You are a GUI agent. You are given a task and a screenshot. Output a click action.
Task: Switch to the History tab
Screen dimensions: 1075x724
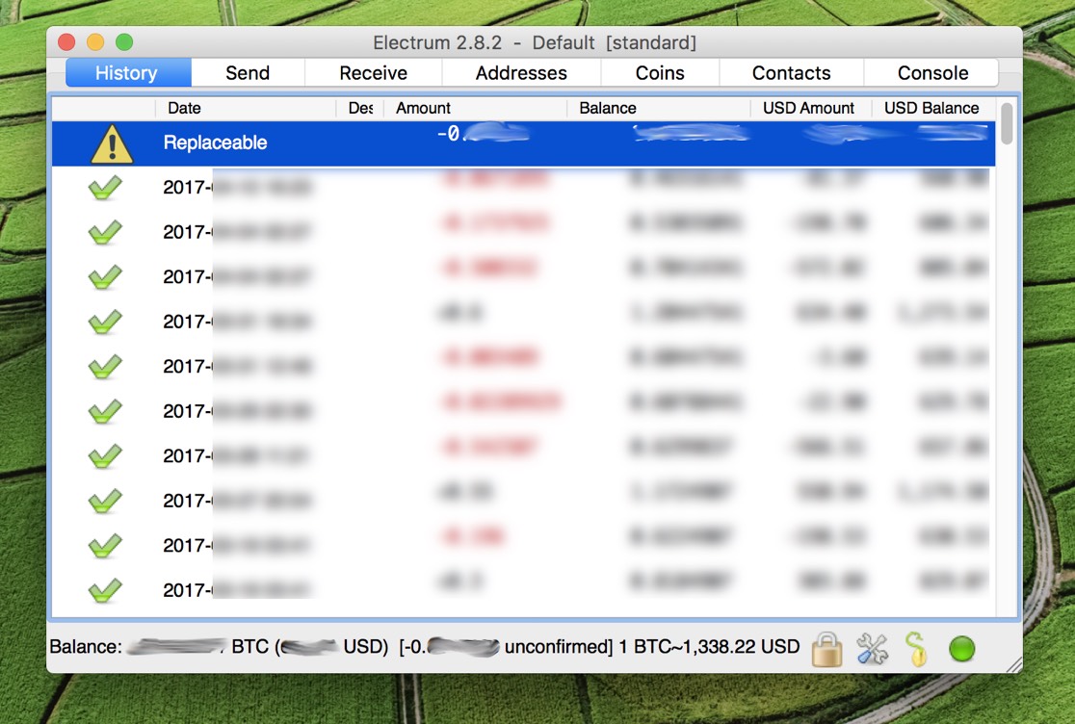click(128, 72)
